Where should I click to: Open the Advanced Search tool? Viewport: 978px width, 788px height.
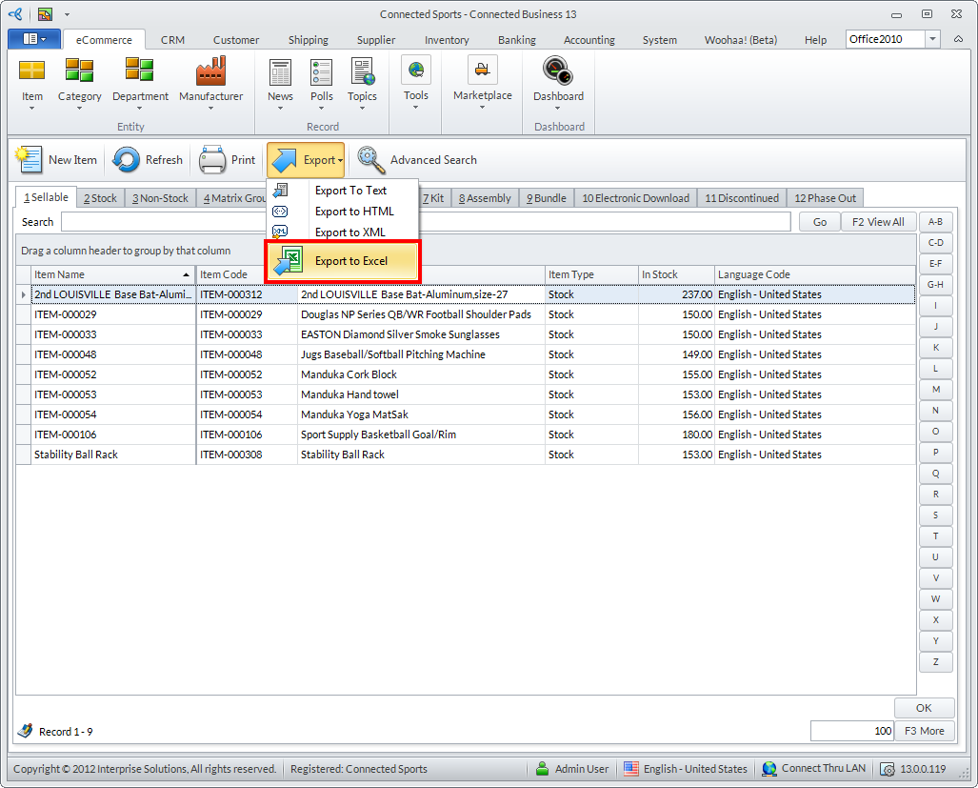pos(371,160)
